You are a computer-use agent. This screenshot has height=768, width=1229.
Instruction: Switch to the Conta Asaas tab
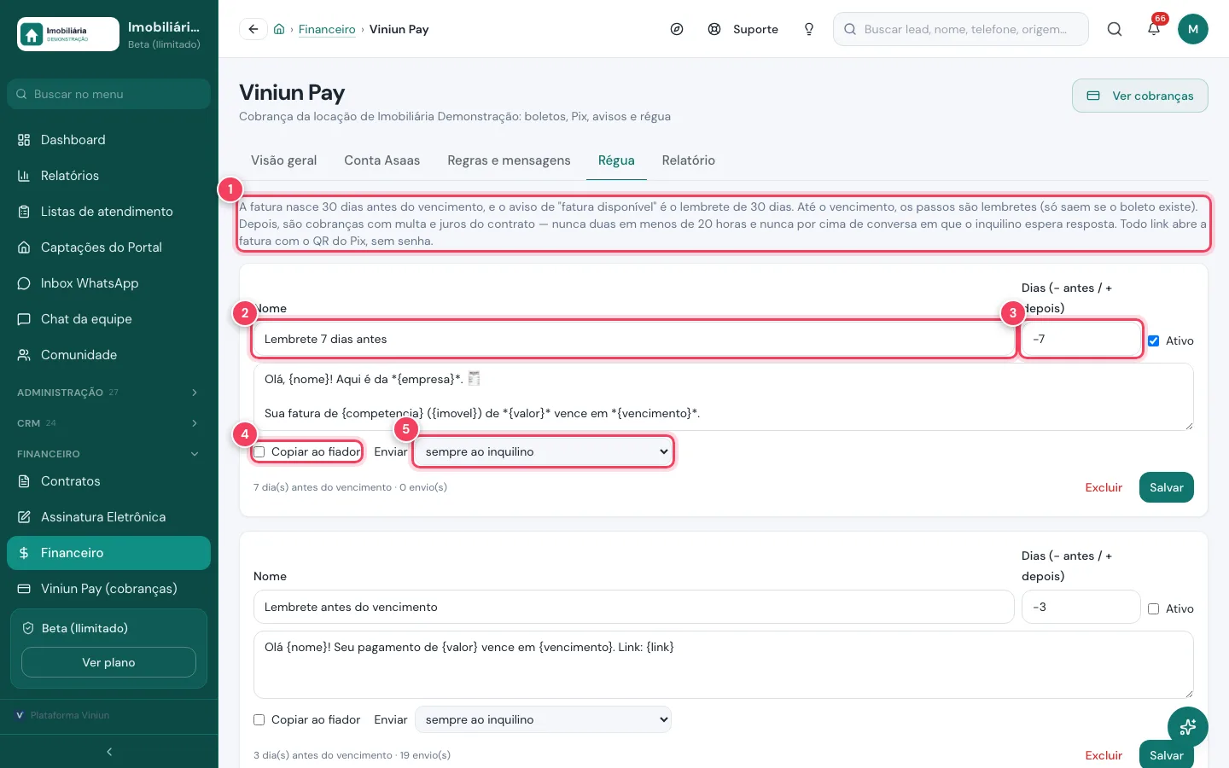(x=382, y=160)
